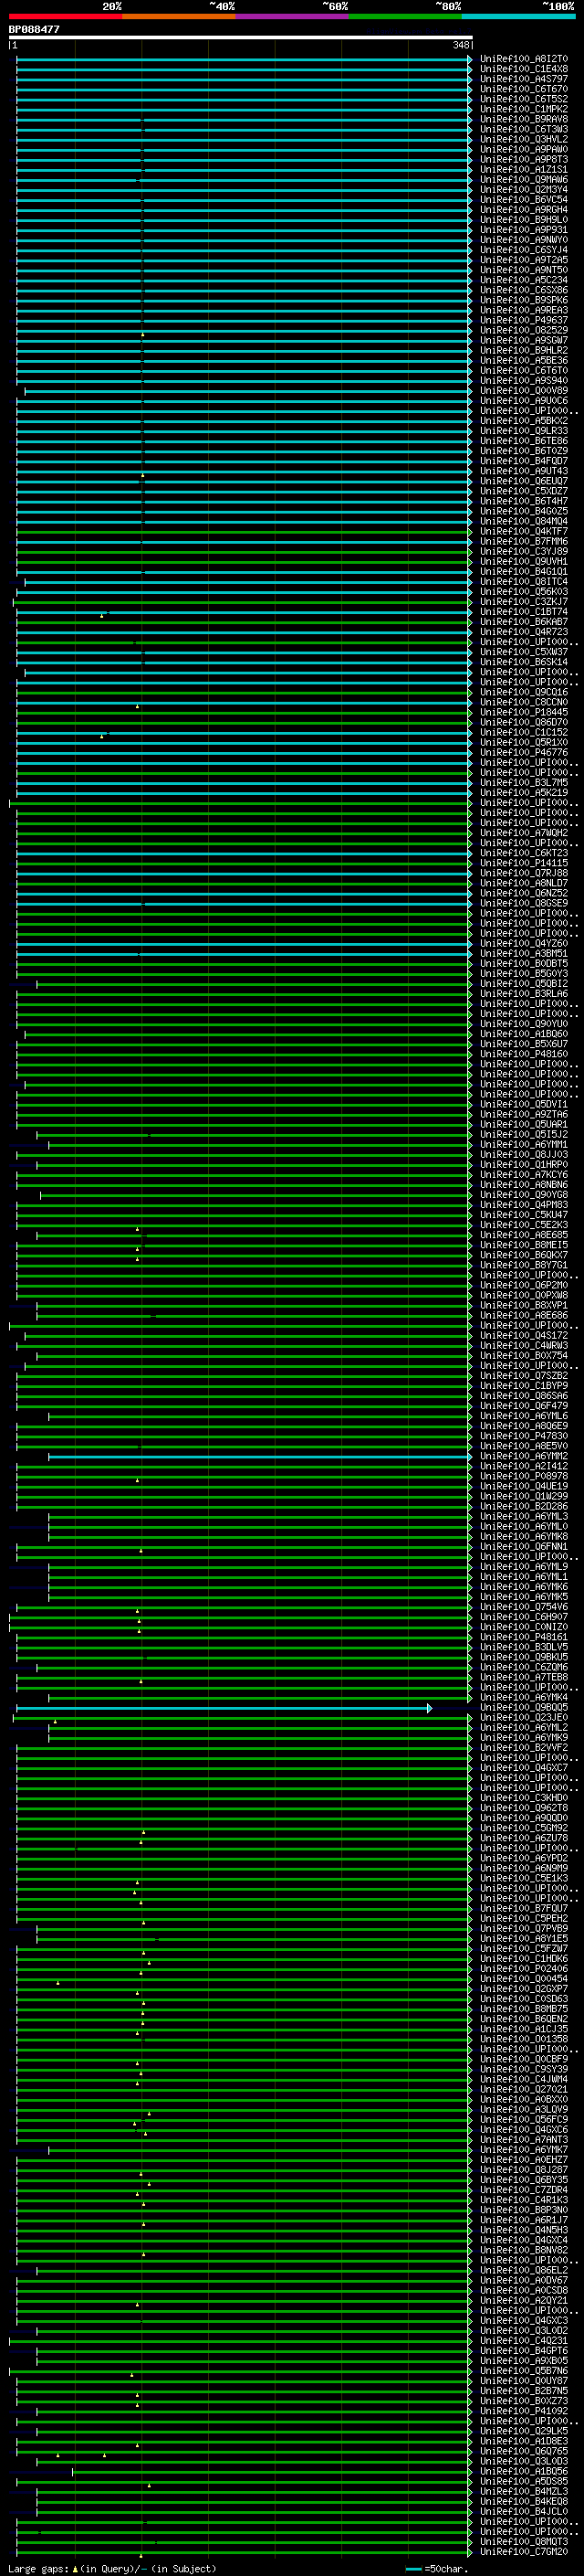Select hit label UniRef100_P49637
584x2576 pixels.
click(524, 320)
